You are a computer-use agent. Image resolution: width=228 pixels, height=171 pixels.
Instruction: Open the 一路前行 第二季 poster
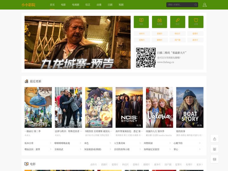[38, 107]
